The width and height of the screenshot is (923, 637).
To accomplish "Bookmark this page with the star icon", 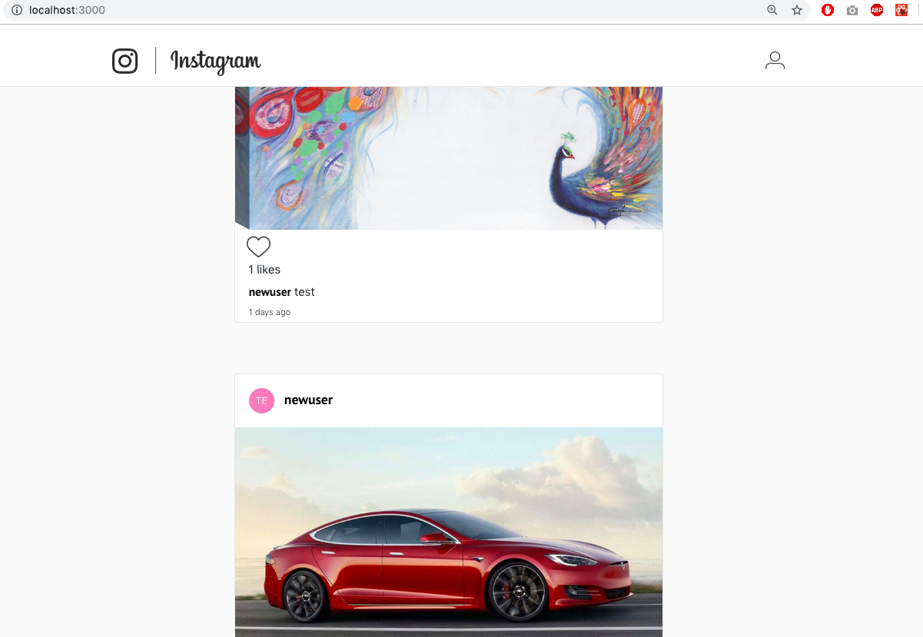I will (x=797, y=10).
